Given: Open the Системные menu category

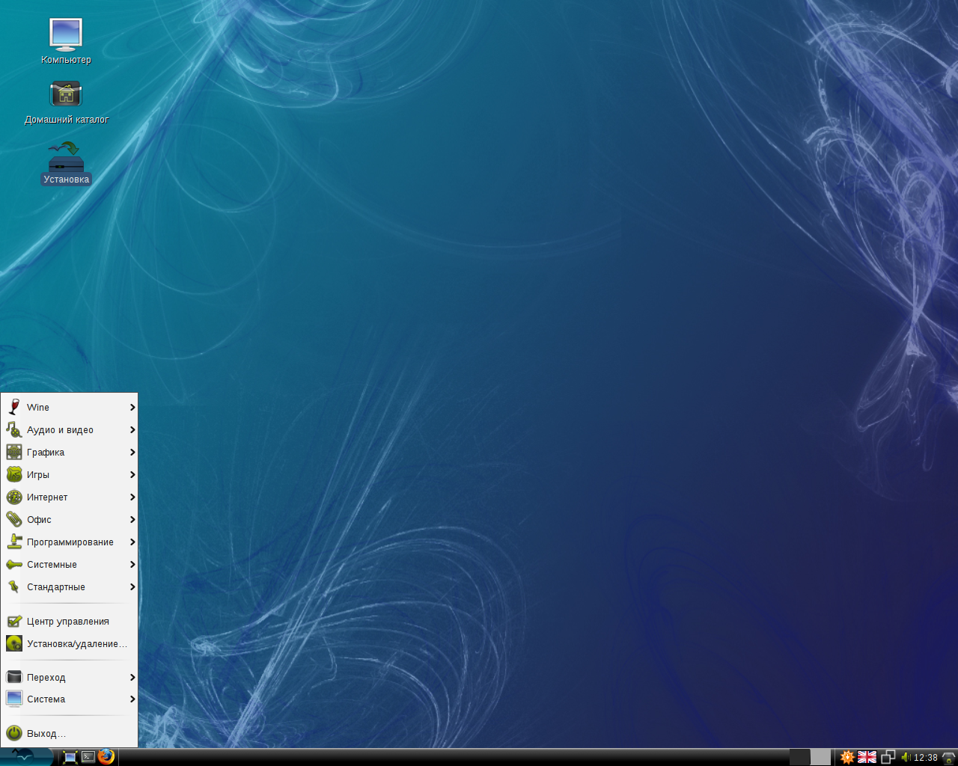Looking at the screenshot, I should pos(70,564).
